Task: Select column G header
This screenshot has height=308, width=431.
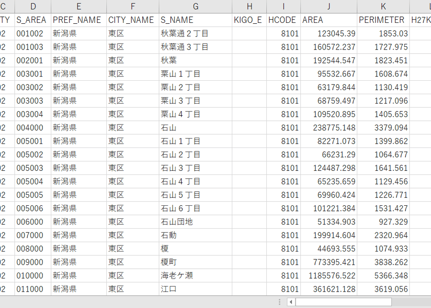Action: click(195, 7)
